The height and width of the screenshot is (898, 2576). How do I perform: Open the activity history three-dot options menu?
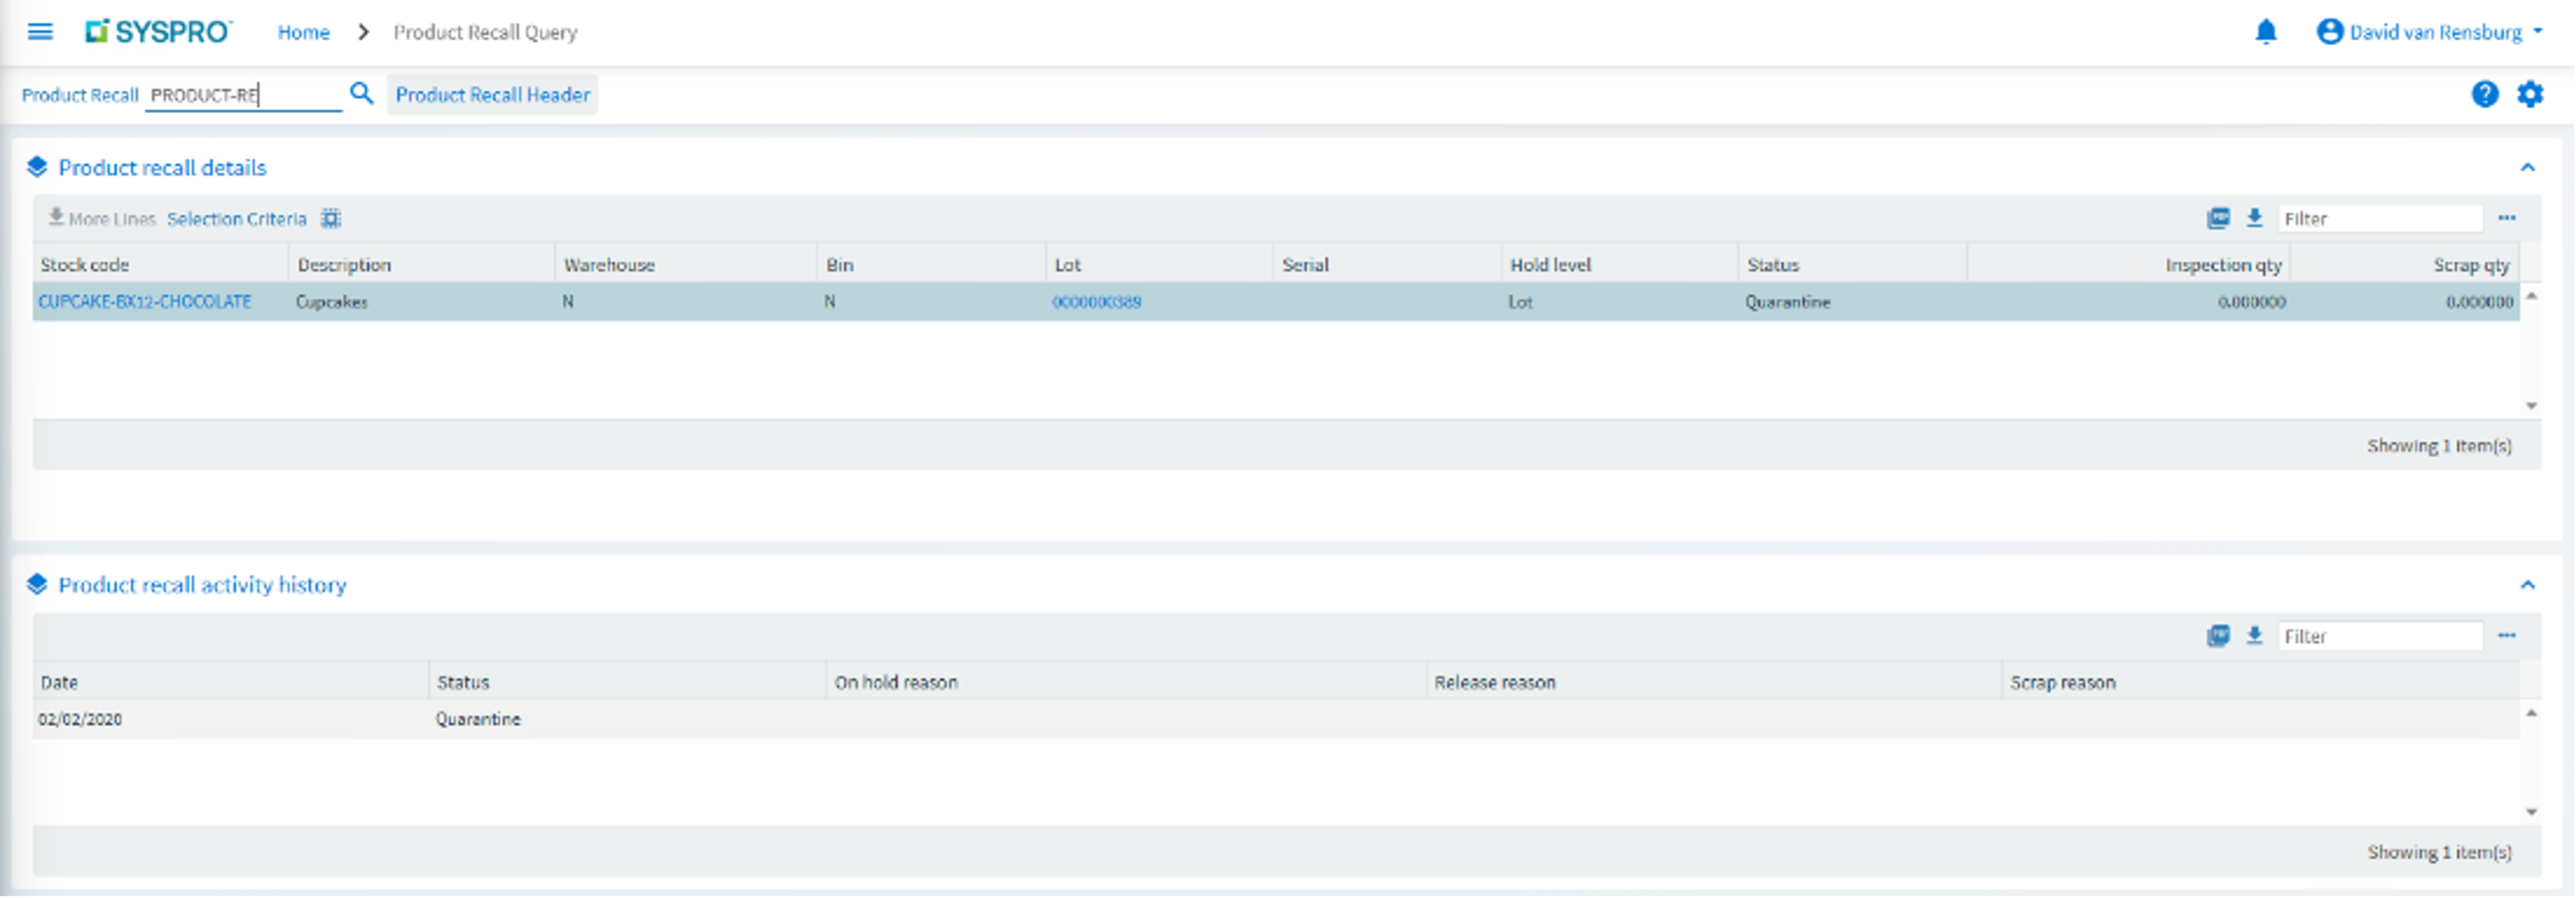click(2506, 636)
